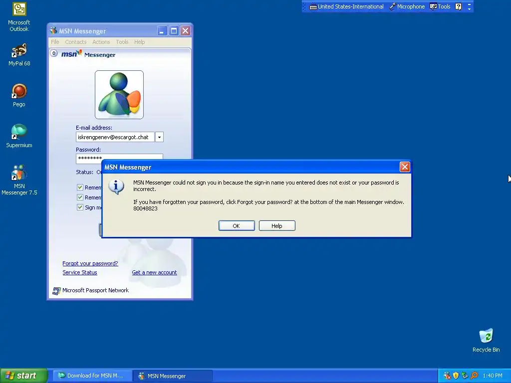Click the e-mail address input field
511x383 pixels.
tap(115, 137)
